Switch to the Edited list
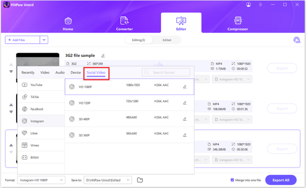306x188 pixels. [x=166, y=40]
